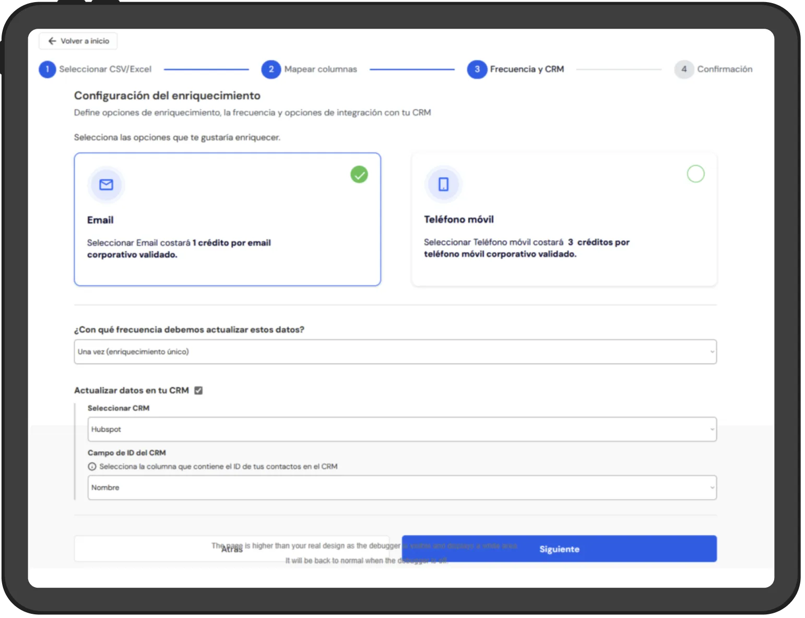
Task: Click the info icon under Campo de ID del CRM
Action: pyautogui.click(x=92, y=467)
